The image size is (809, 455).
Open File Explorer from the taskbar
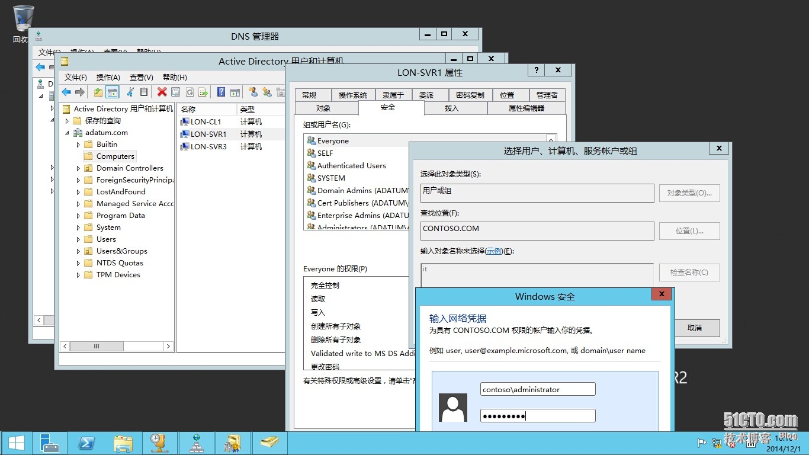[x=123, y=443]
